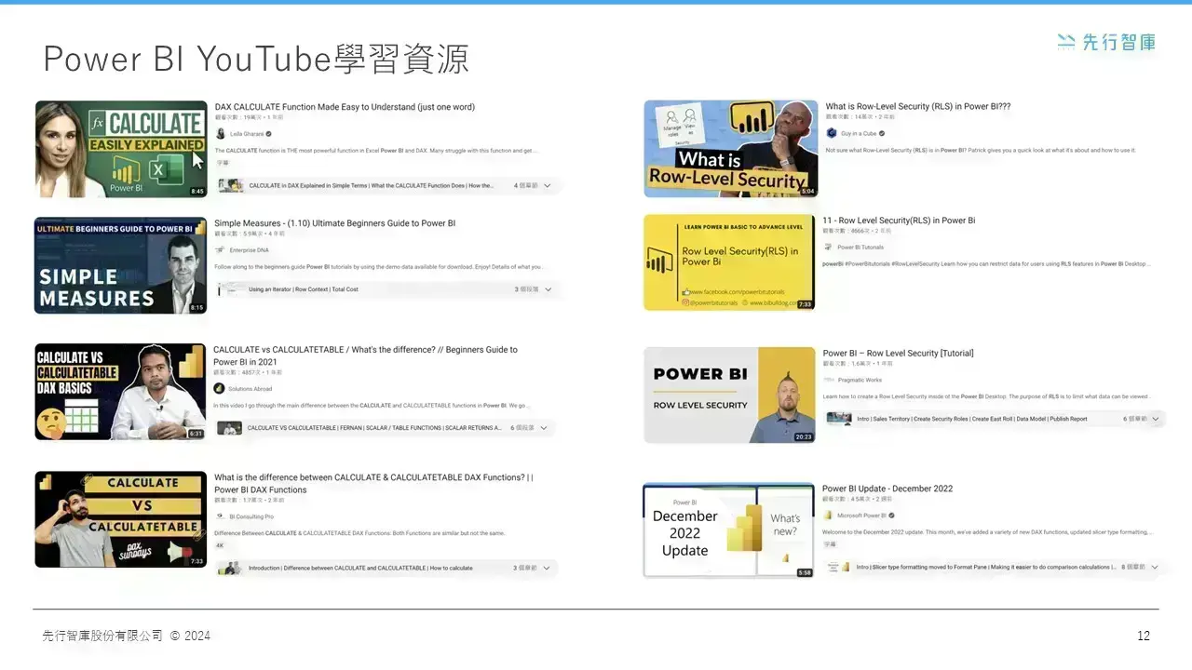Open Leila Gharani channel avatar
1192x670 pixels.
pos(221,134)
